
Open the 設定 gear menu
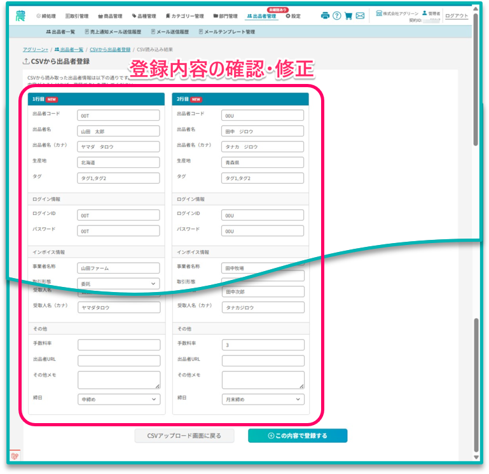[293, 16]
